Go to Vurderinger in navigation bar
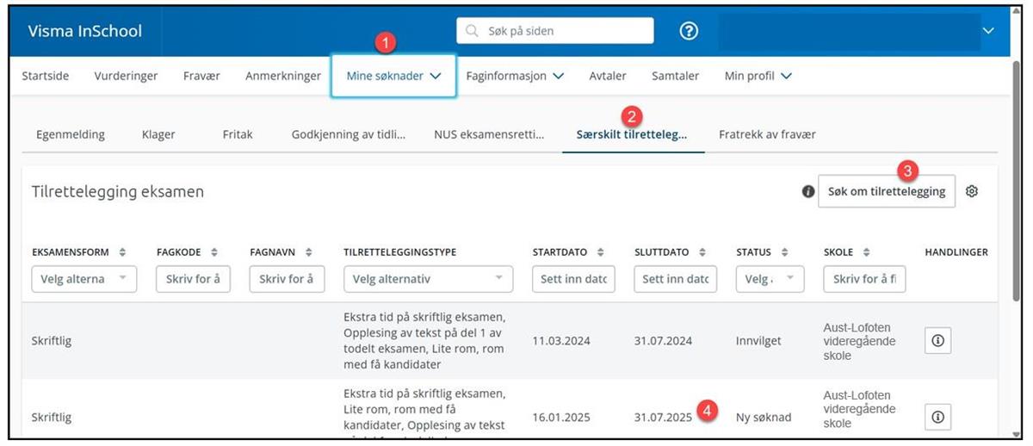Viewport: 1033px width, 446px height. tap(126, 76)
